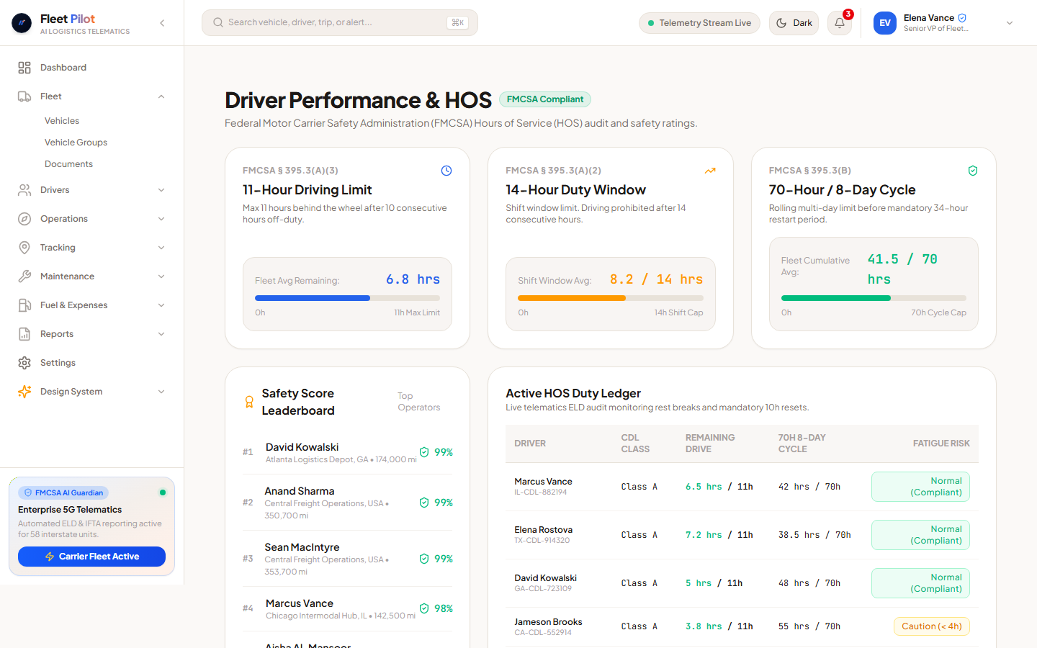Focus the vehicle, driver, trip search field
1037x648 pixels.
340,23
